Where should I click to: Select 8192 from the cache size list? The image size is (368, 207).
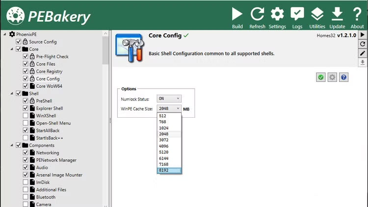coord(169,170)
